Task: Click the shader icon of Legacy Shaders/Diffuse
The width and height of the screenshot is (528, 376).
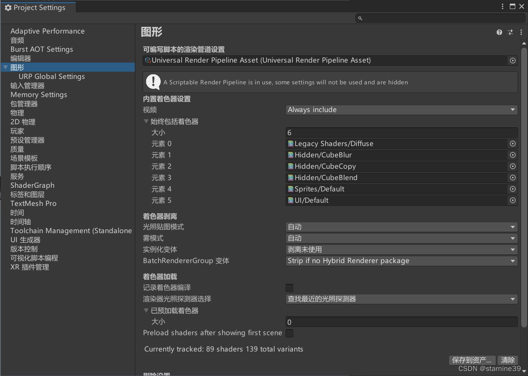Action: (x=291, y=144)
